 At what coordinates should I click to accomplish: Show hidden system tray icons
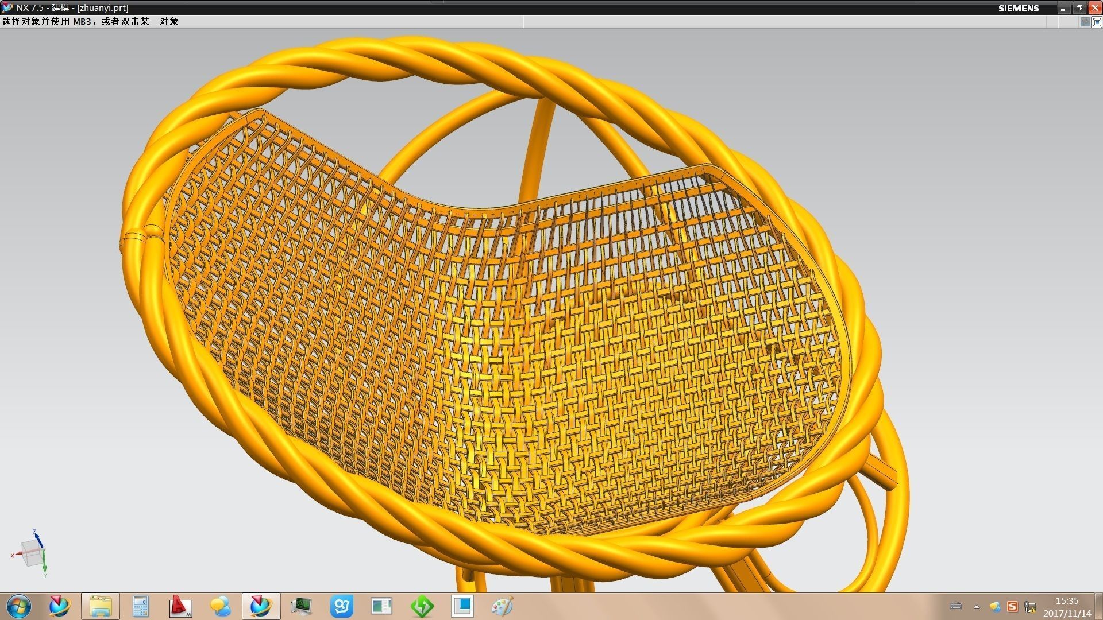(977, 606)
